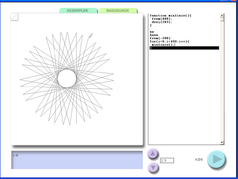
Task: Close the window using the red X
Action: (235, 1)
